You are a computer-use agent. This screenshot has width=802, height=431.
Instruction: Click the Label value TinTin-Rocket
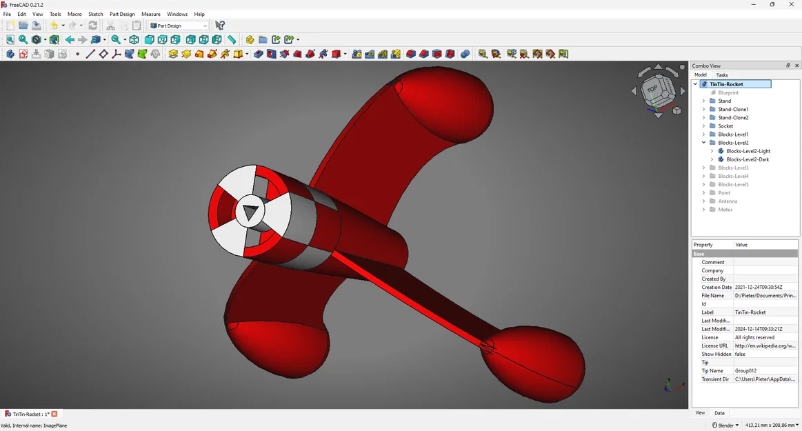[x=765, y=312]
